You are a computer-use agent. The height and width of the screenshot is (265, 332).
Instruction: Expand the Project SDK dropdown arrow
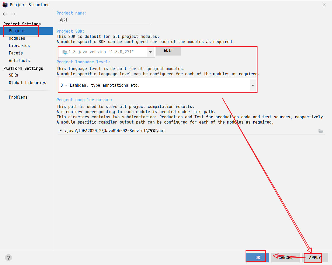pyautogui.click(x=150, y=52)
